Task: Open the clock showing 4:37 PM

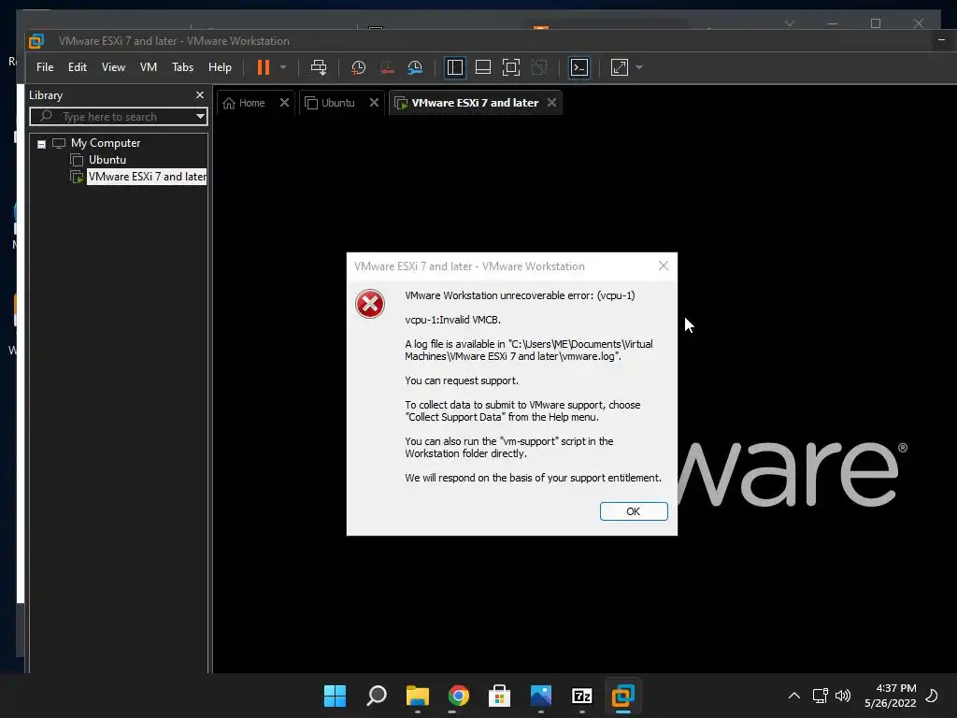Action: [891, 696]
